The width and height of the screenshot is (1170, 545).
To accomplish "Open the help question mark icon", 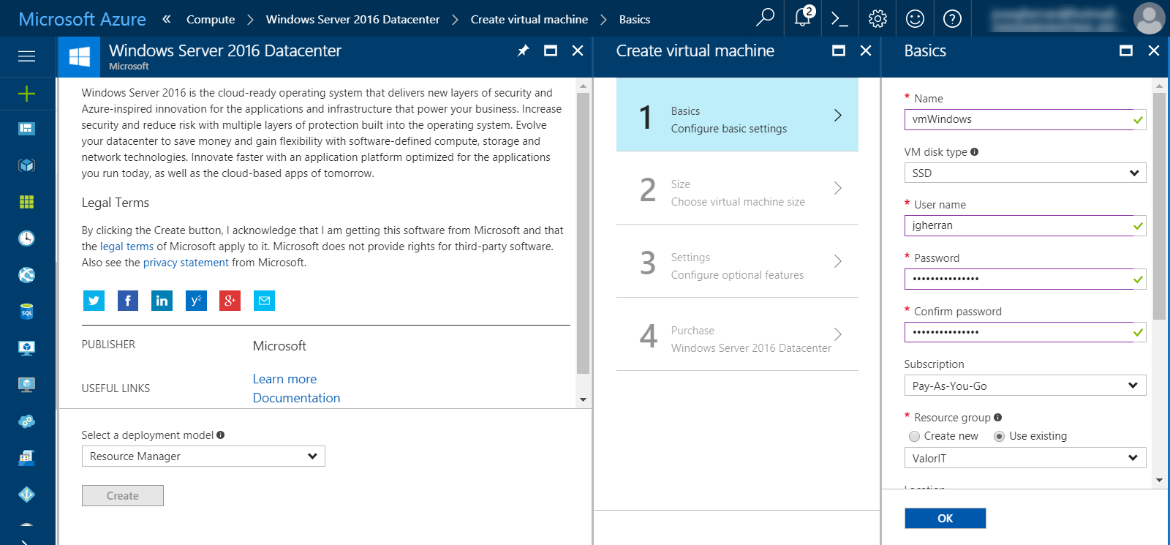I will (x=952, y=19).
